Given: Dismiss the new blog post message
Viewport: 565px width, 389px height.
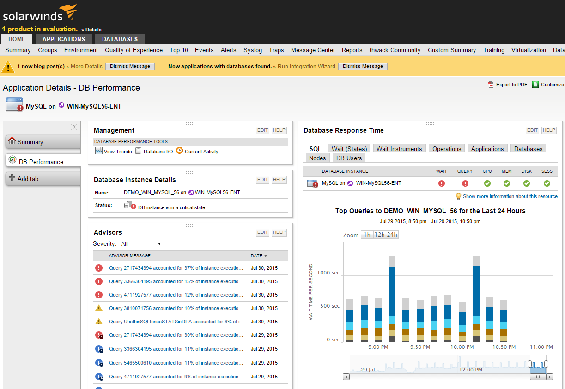Looking at the screenshot, I should pyautogui.click(x=130, y=67).
